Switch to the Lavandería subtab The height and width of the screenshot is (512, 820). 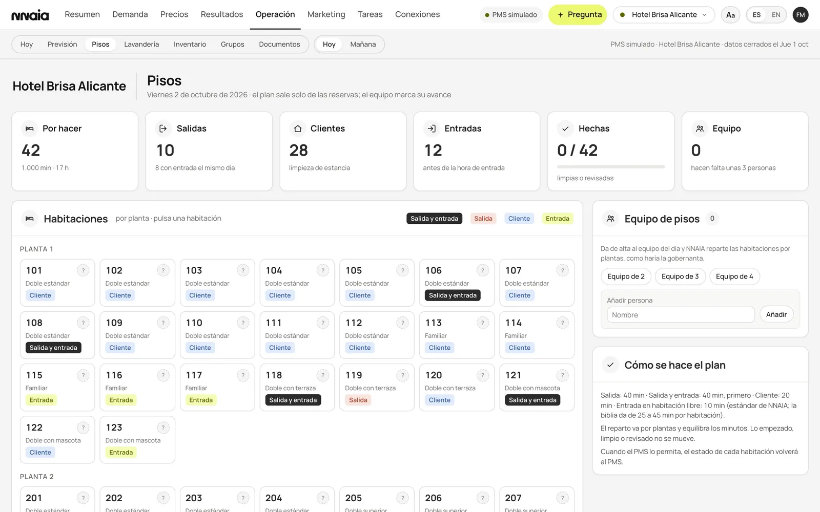[x=141, y=45]
